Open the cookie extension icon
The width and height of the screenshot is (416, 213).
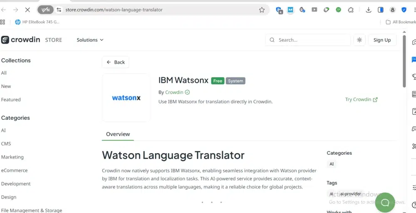pyautogui.click(x=302, y=10)
